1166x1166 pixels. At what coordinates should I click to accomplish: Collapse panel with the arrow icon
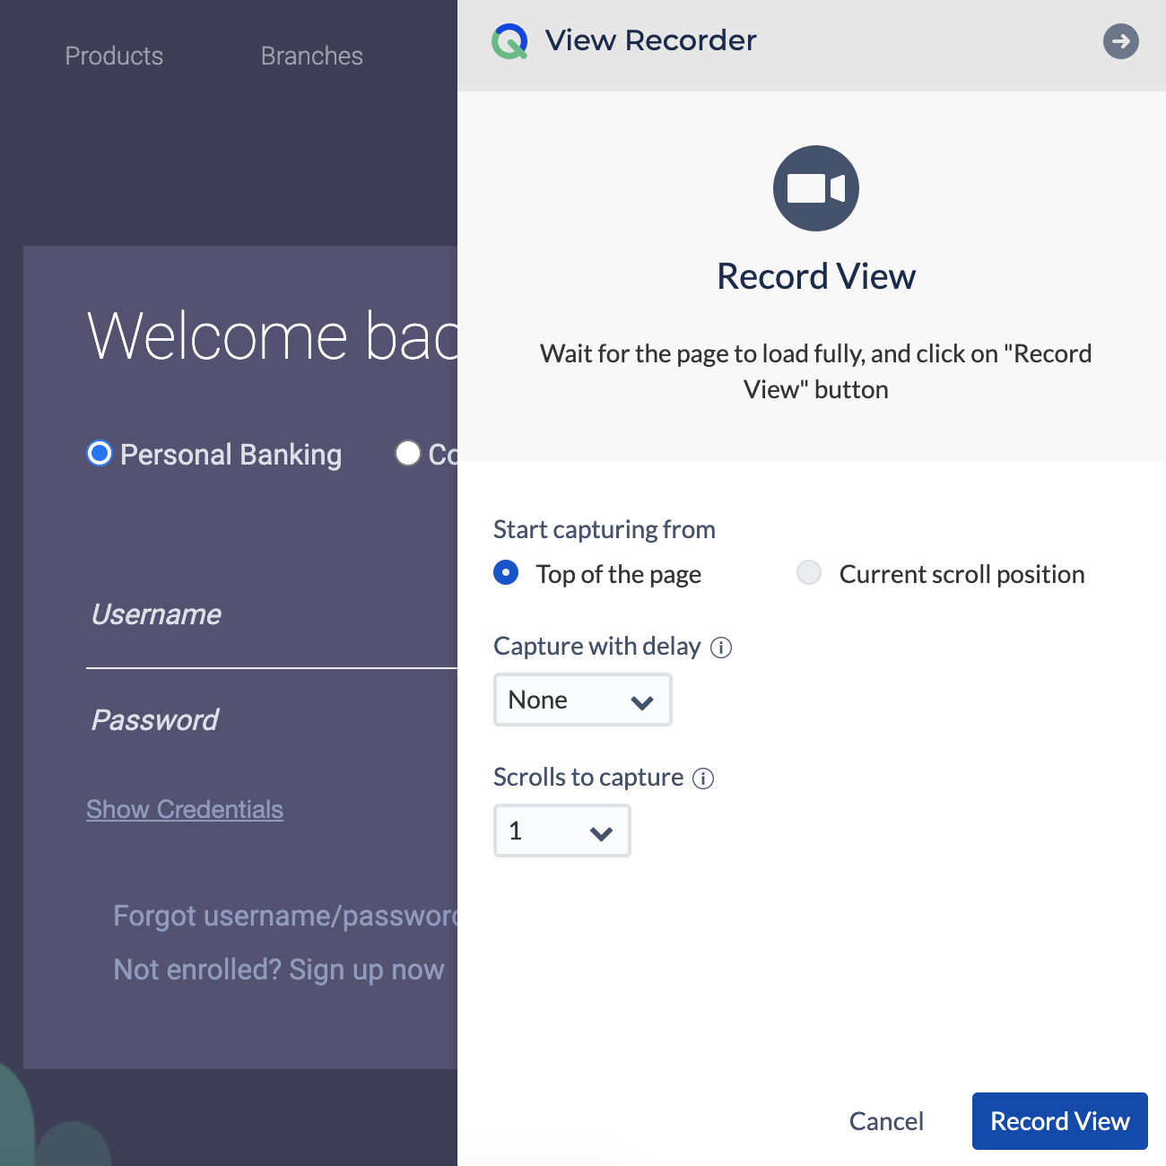click(x=1120, y=41)
